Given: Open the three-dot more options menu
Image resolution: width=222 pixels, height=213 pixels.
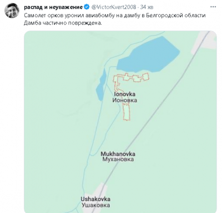Looking at the screenshot, I should pyautogui.click(x=213, y=7).
